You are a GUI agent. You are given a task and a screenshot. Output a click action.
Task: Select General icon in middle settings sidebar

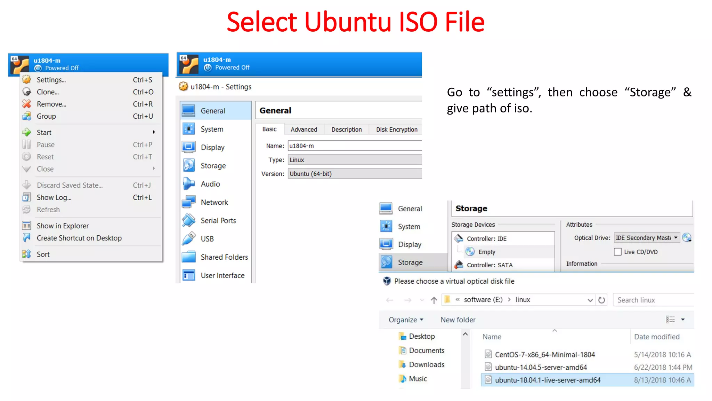click(x=188, y=111)
